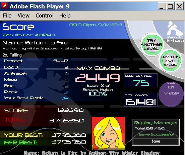
Task: Open the View menu
Action: tap(23, 15)
